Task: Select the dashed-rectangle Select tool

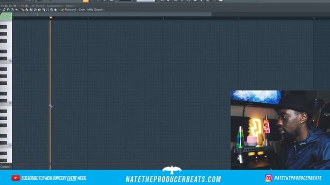Action: (x=47, y=10)
